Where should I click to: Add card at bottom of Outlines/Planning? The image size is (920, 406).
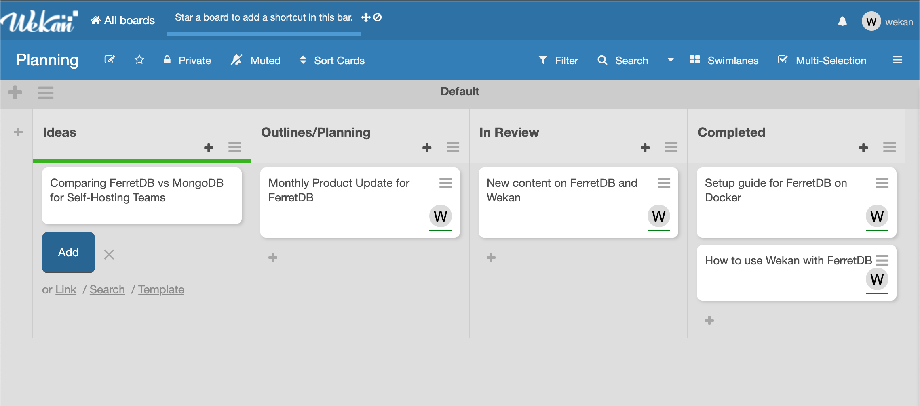click(273, 257)
